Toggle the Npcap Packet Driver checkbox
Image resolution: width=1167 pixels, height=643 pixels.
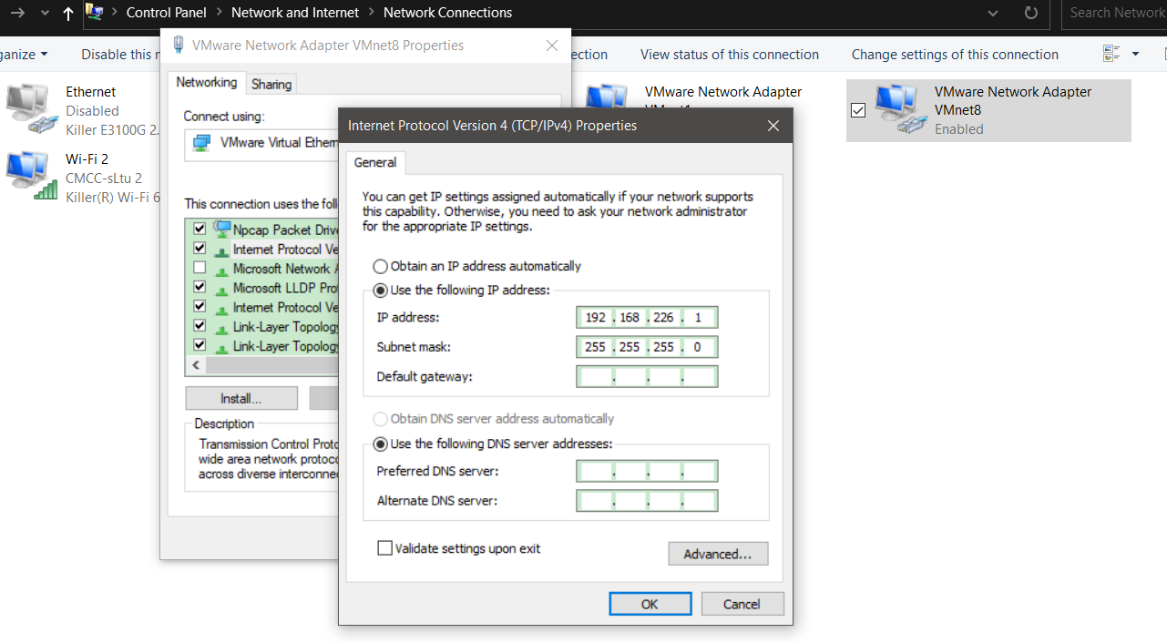pyautogui.click(x=200, y=230)
